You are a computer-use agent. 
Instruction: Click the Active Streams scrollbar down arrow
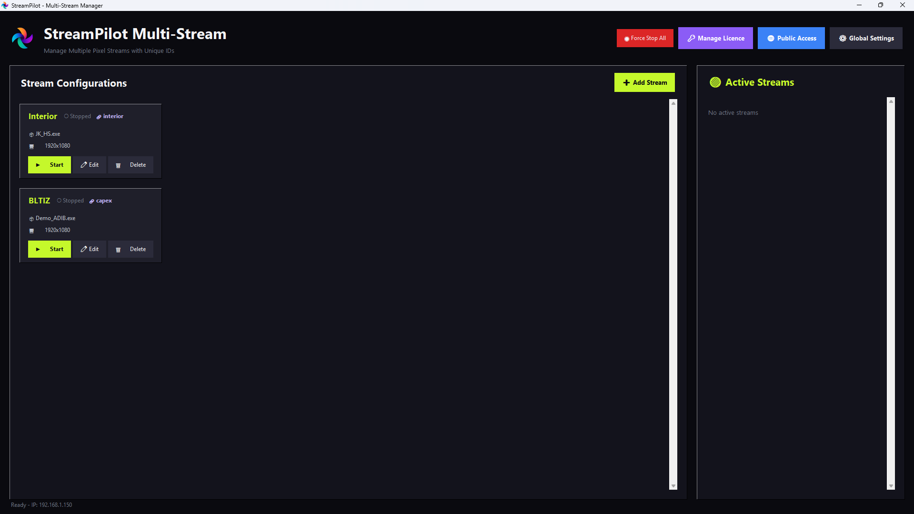coord(891,486)
